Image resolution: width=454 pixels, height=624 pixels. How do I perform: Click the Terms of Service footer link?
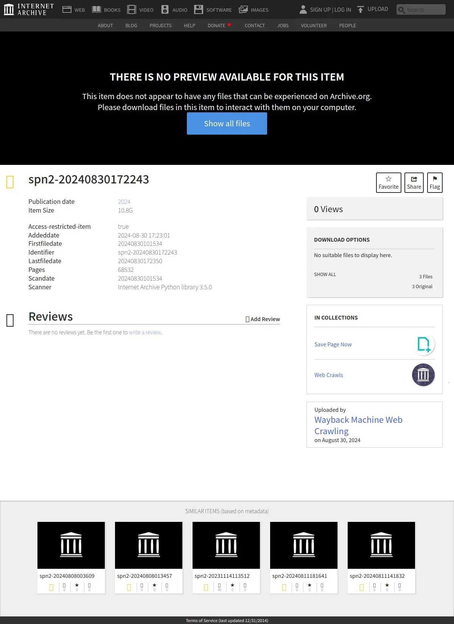pyautogui.click(x=227, y=621)
